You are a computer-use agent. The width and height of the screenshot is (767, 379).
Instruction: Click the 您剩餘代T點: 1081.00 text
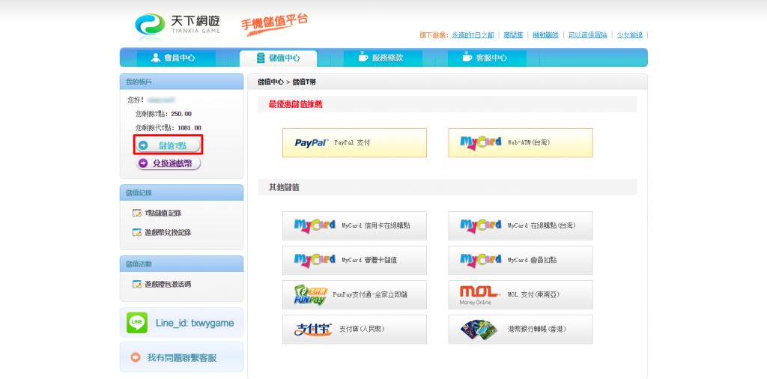[169, 128]
